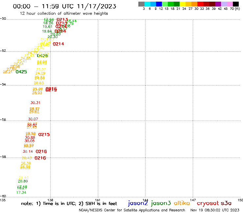The image size is (243, 213).
Task: Click the 23.67 wave height value
Action: pos(41,69)
